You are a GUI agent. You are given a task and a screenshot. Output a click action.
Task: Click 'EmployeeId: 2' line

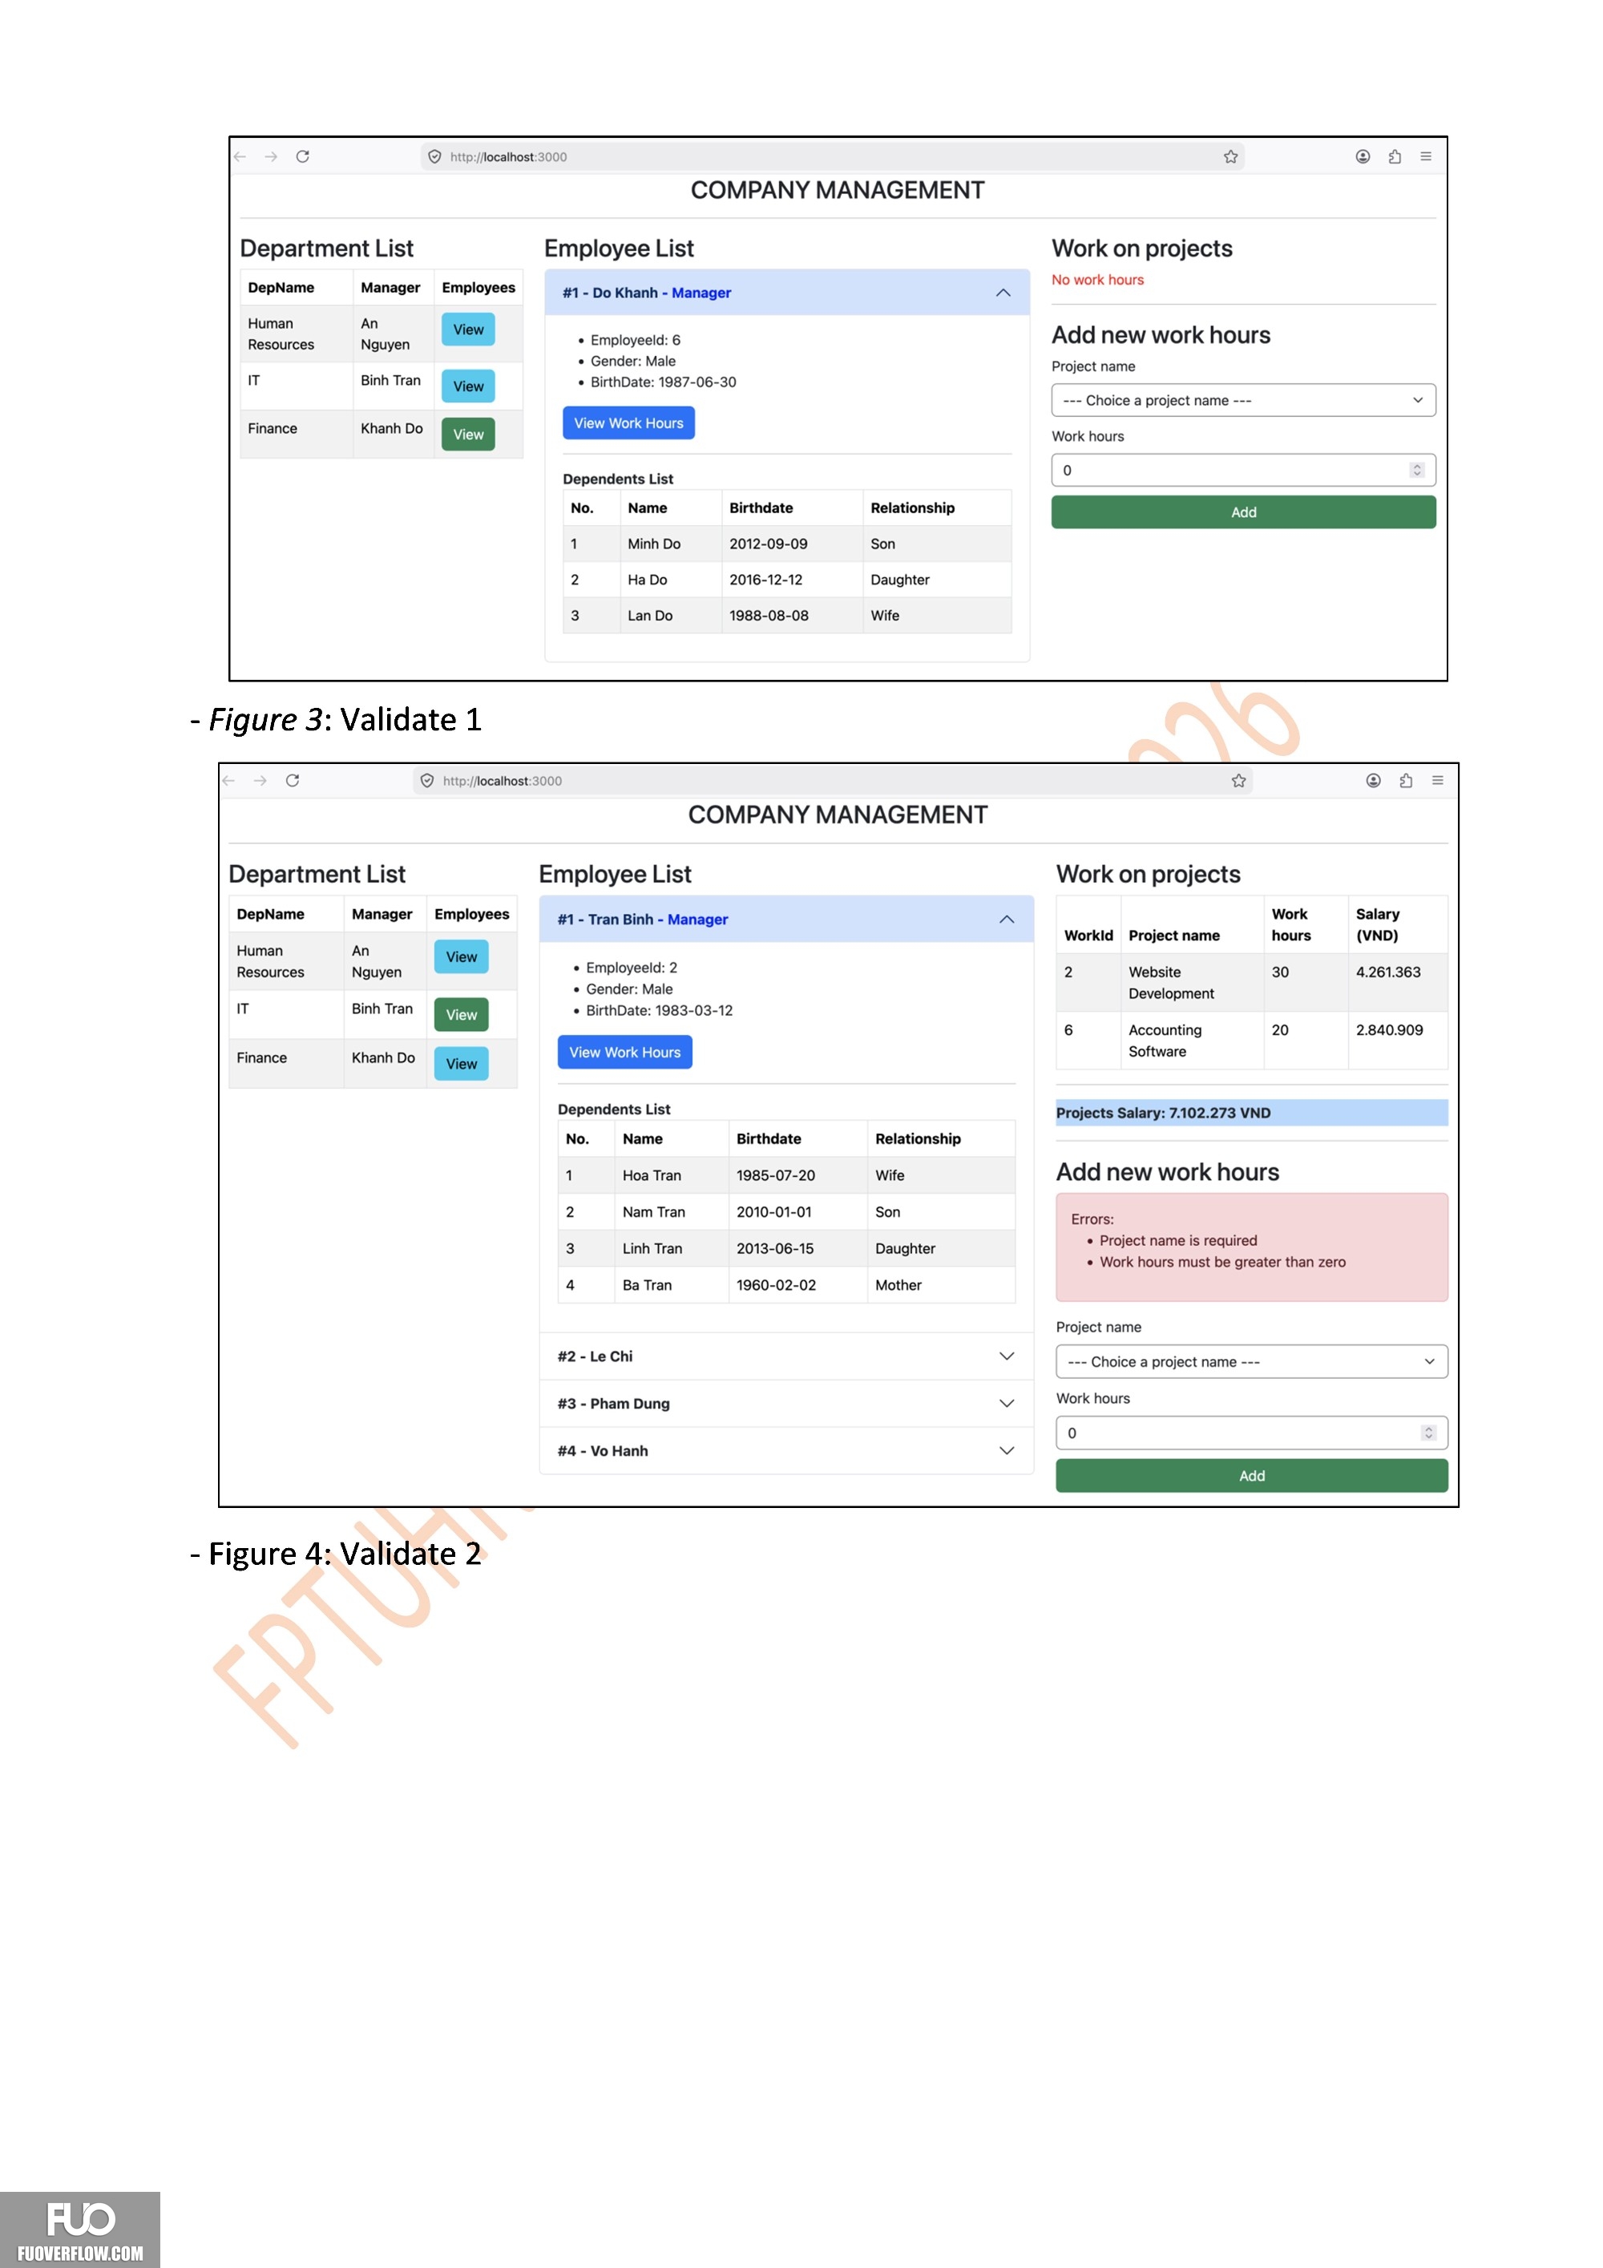point(632,968)
